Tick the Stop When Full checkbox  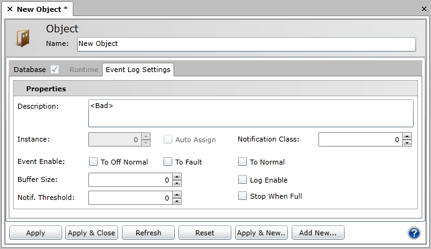pos(243,196)
